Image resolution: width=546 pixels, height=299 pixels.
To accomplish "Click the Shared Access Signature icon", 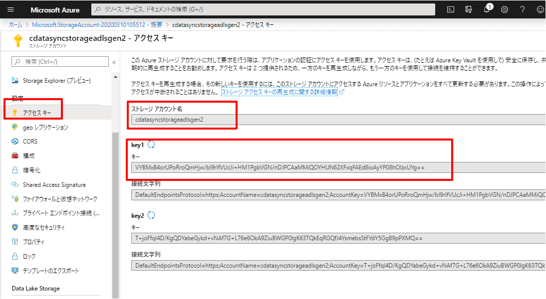I will [x=15, y=184].
